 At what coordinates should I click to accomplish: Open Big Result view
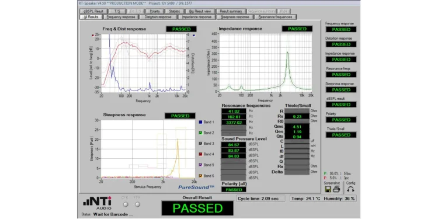click(200, 11)
